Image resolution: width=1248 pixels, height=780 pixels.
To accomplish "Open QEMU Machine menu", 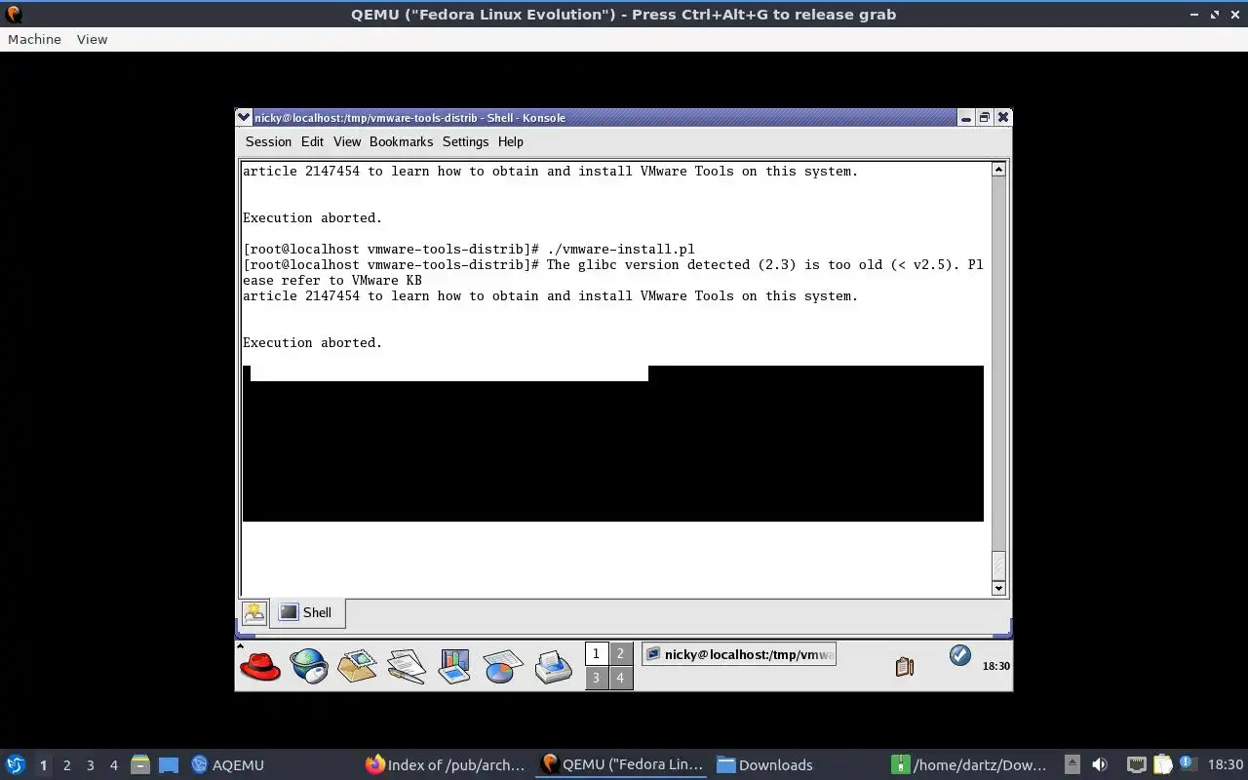I will coord(34,39).
